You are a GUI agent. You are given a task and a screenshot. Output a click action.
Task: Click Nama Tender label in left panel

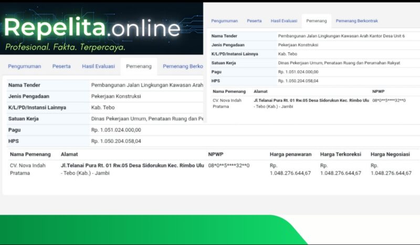pyautogui.click(x=24, y=85)
